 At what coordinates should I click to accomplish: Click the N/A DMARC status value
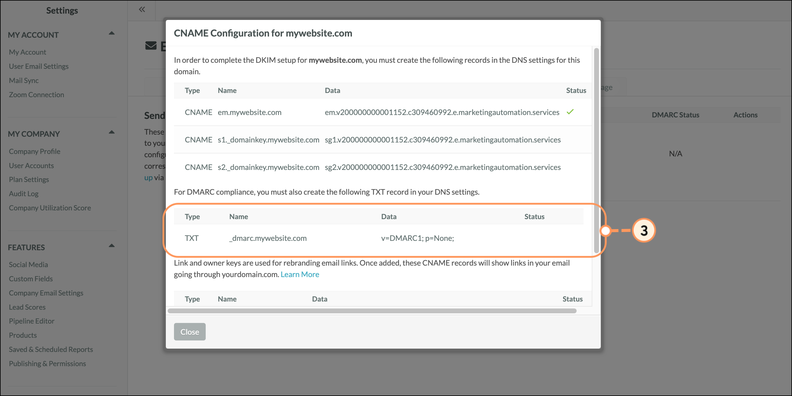click(675, 154)
